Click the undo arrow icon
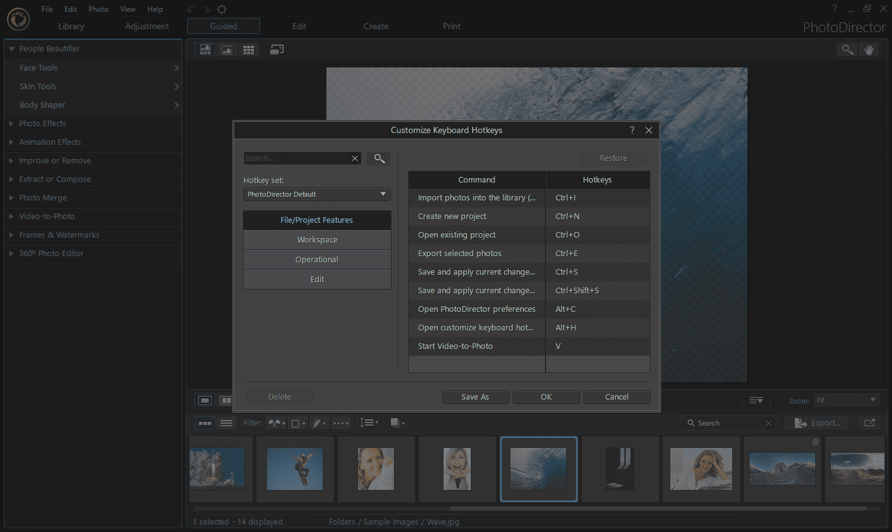Image resolution: width=892 pixels, height=532 pixels. (191, 9)
